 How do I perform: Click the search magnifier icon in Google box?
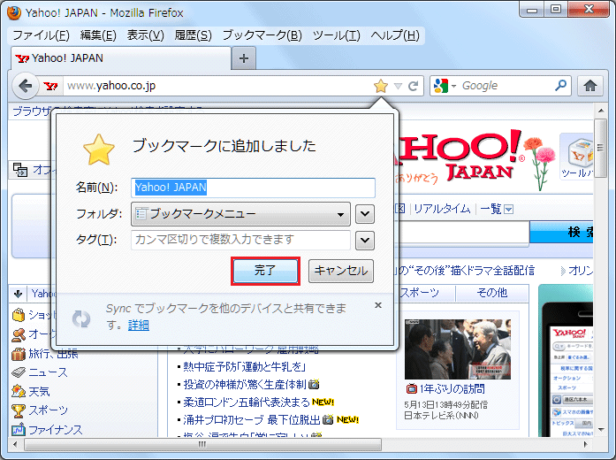[x=561, y=86]
